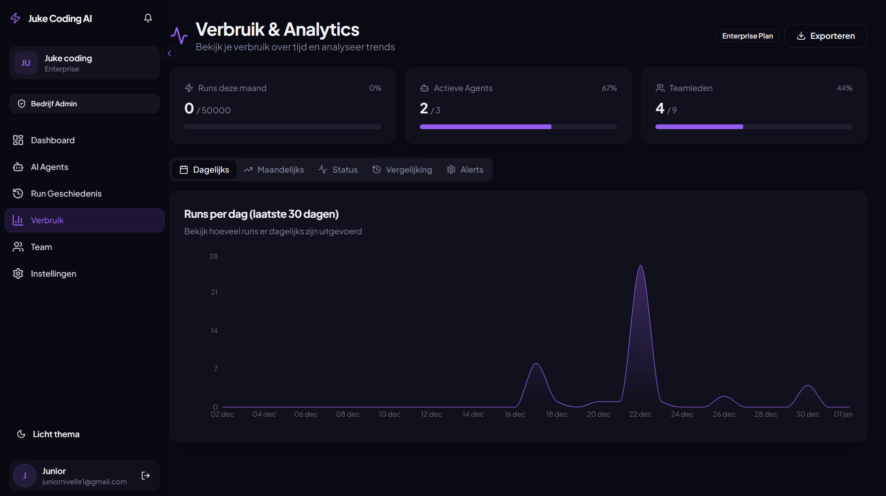Click the Juke Coding AI lightning logo
Screen dimensions: 886x496
(15, 18)
